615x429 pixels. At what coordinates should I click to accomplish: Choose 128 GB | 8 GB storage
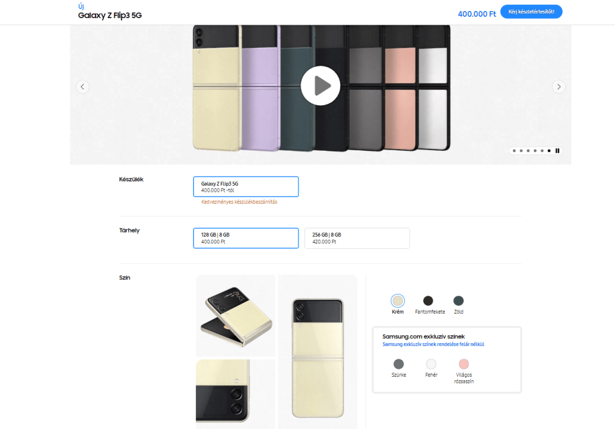click(x=245, y=238)
